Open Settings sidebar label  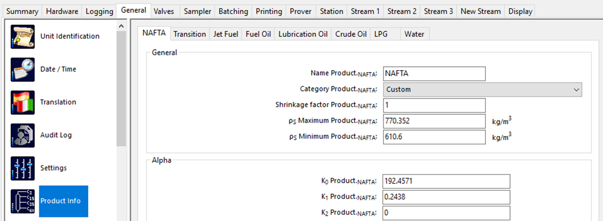pyautogui.click(x=54, y=168)
